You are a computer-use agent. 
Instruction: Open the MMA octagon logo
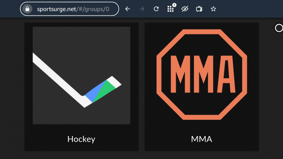coord(201,75)
